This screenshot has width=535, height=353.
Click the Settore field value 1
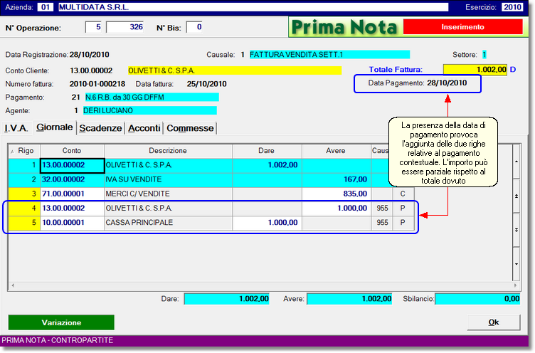[484, 55]
